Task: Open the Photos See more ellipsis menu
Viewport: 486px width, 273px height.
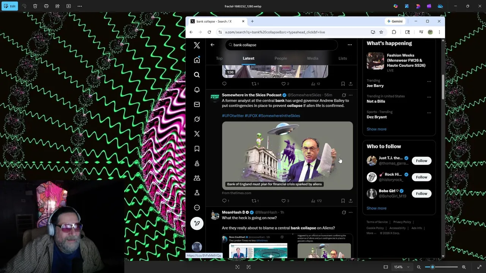Action: coord(79,6)
